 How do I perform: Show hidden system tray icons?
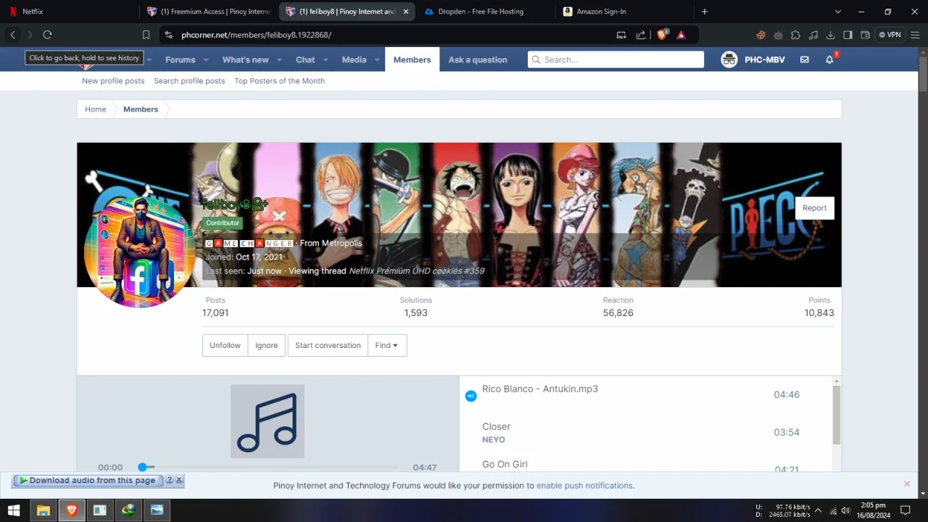pyautogui.click(x=818, y=510)
